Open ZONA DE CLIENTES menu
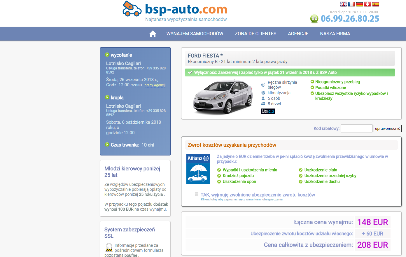Viewport: 406px width, 257px height. [256, 34]
